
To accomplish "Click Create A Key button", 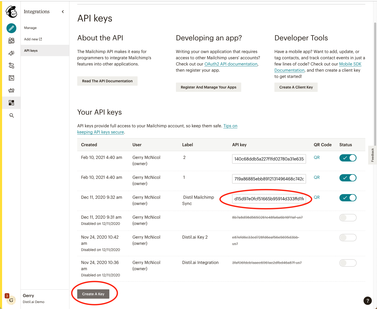I will 93,294.
